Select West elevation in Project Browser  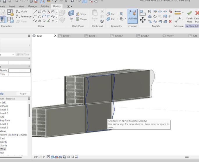click(x=3, y=149)
